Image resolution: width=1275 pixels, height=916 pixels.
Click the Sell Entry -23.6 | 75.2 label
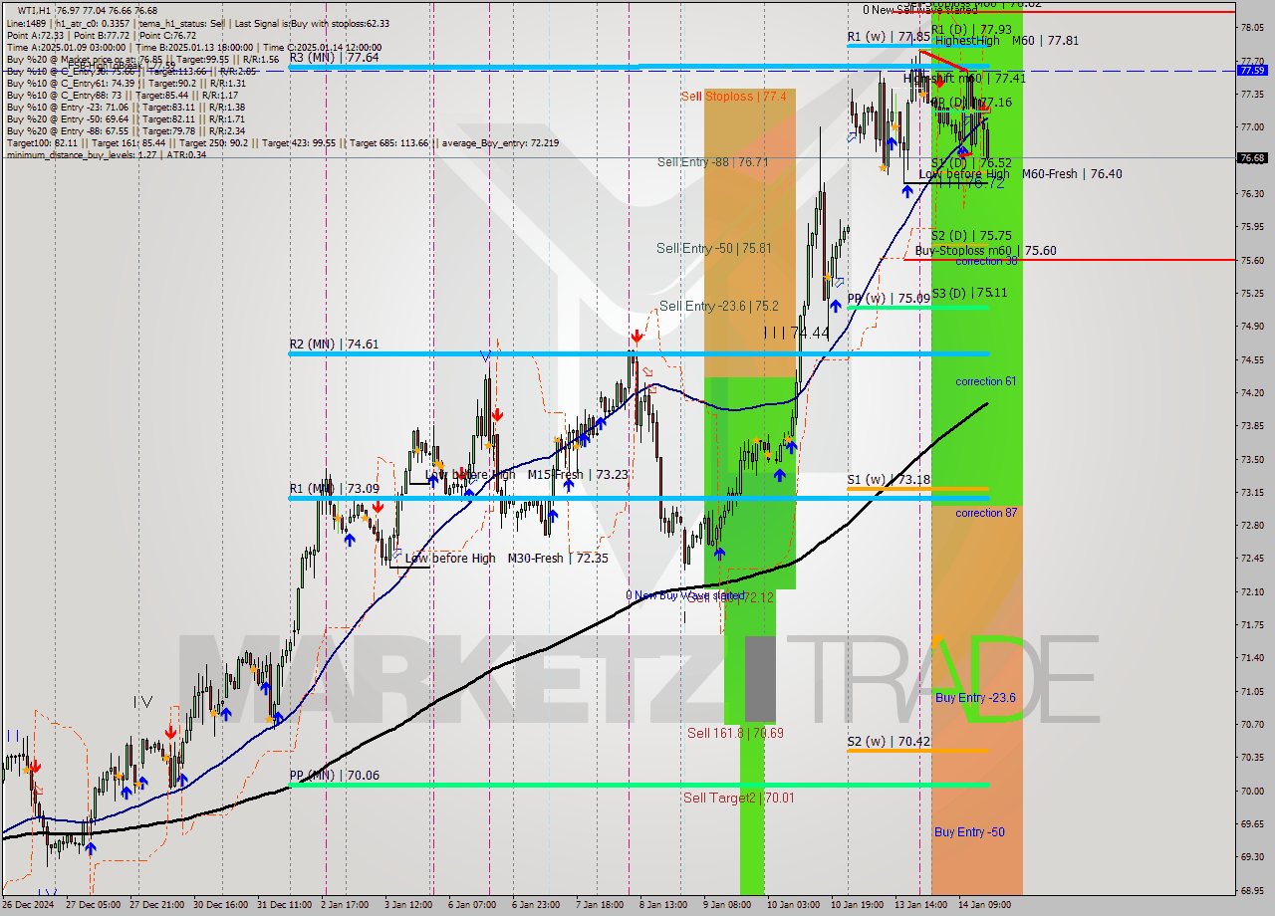pos(719,306)
